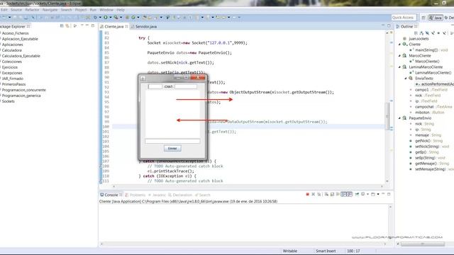Select the Calculadora project
This screenshot has height=255, width=454.
pos(11,50)
